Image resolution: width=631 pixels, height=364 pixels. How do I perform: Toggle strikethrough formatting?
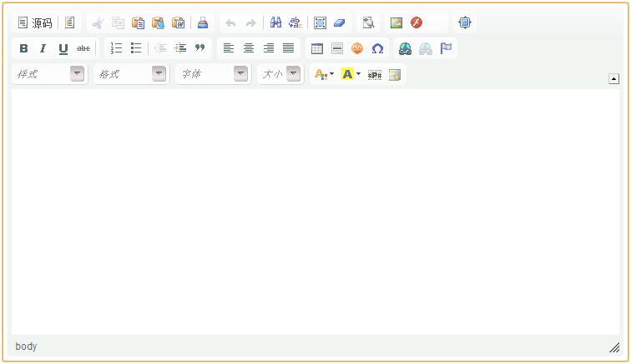83,48
